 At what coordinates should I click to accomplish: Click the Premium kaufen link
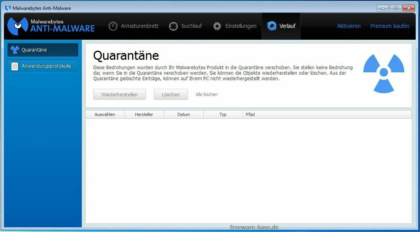[x=390, y=26]
